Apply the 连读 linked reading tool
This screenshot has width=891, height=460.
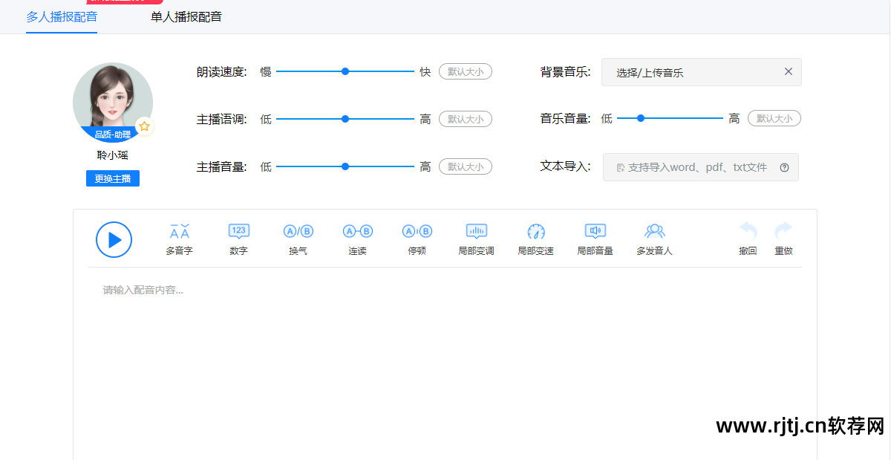(x=357, y=239)
